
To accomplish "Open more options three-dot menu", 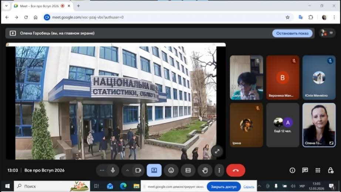I will click(x=219, y=170).
